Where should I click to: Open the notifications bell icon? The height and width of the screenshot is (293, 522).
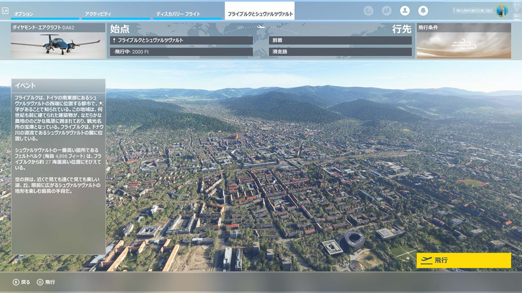pyautogui.click(x=423, y=10)
